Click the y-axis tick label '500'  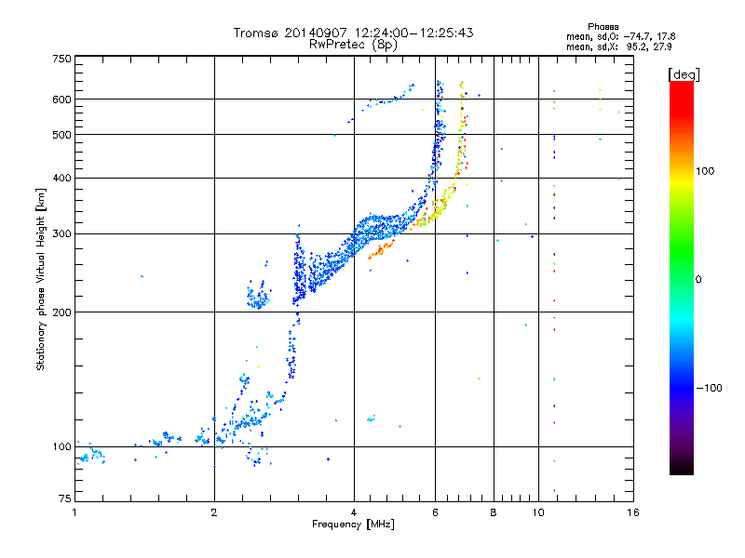pyautogui.click(x=61, y=135)
